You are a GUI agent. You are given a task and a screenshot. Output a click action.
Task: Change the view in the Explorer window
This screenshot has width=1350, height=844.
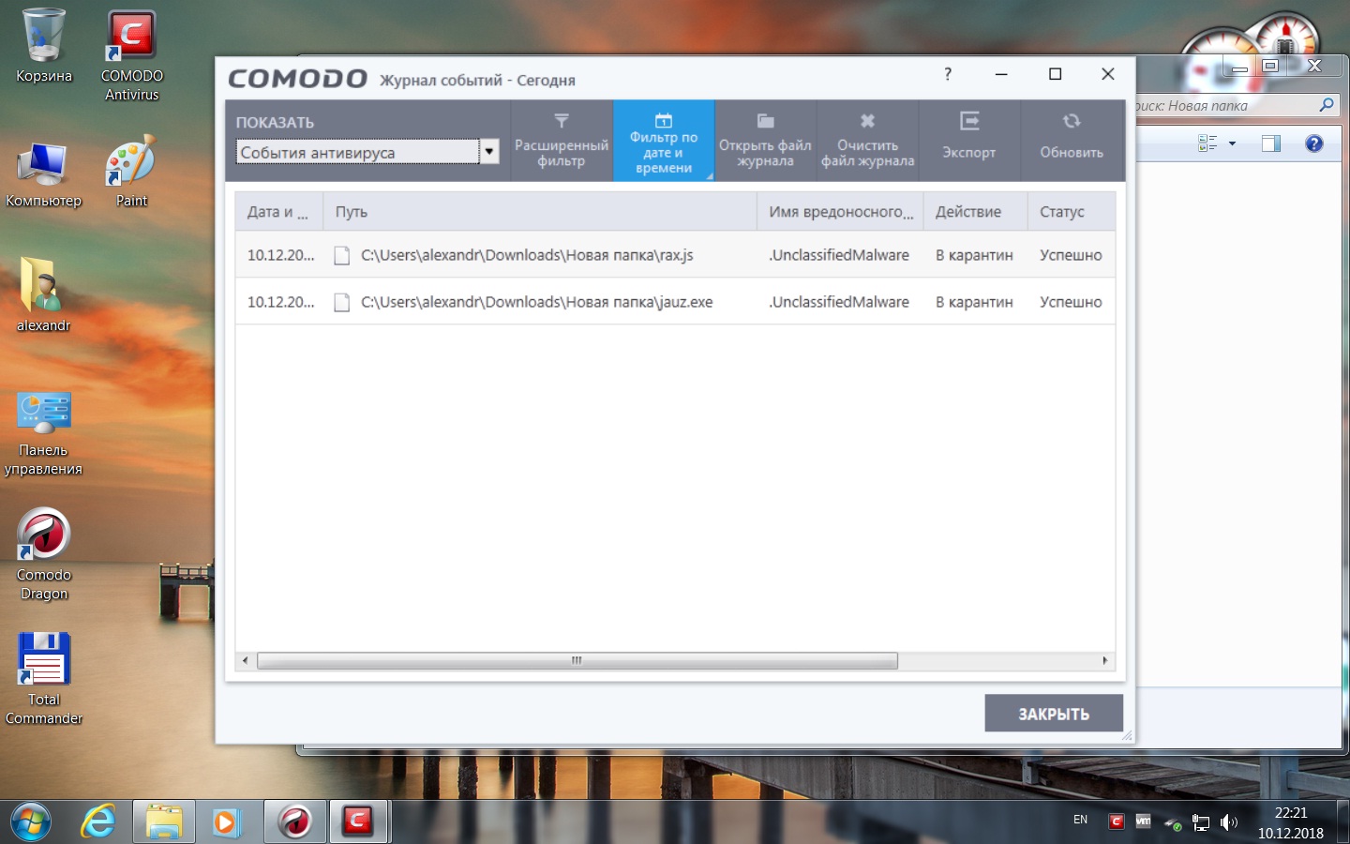(x=1207, y=143)
